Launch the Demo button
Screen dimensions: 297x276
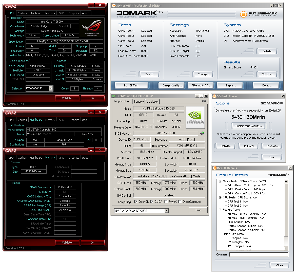(x=267, y=85)
